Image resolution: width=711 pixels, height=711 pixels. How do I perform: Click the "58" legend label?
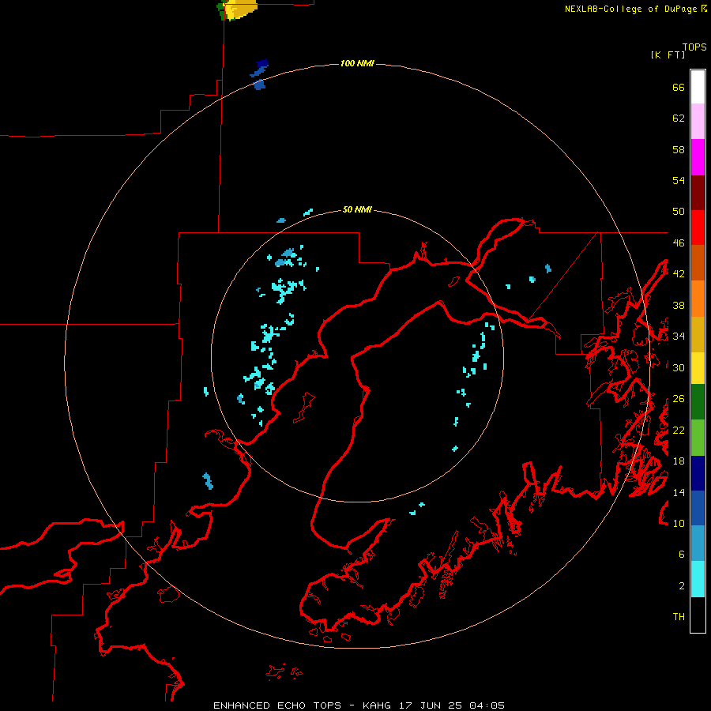click(679, 149)
